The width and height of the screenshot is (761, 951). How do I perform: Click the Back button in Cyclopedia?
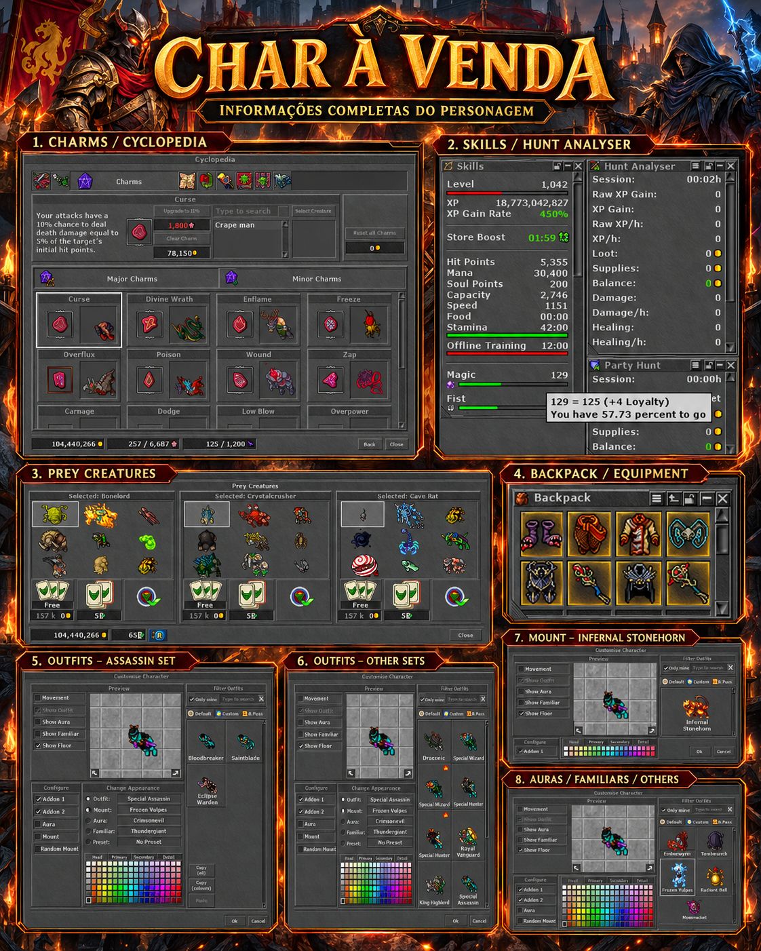coord(369,444)
